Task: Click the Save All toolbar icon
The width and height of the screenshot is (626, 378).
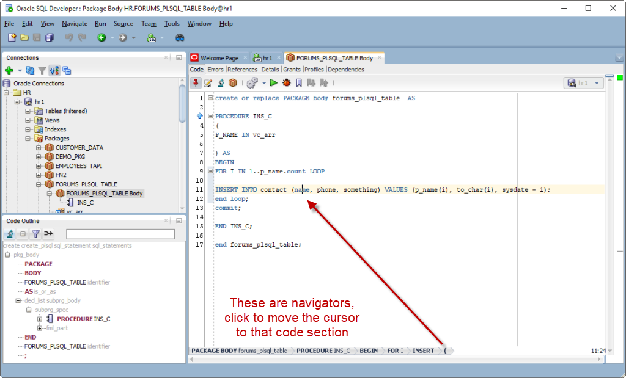Action: coord(50,37)
